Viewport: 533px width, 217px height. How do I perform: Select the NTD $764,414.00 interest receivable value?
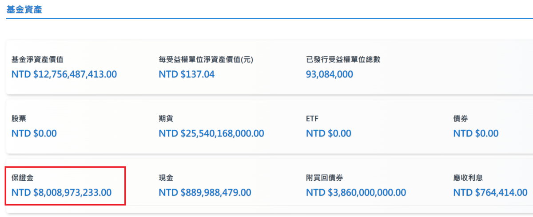pyautogui.click(x=490, y=193)
